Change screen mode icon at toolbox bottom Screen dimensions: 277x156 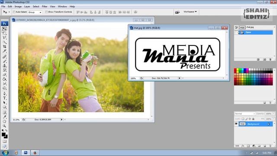(5, 146)
